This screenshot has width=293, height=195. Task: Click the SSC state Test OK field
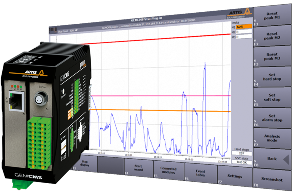tap(242, 162)
